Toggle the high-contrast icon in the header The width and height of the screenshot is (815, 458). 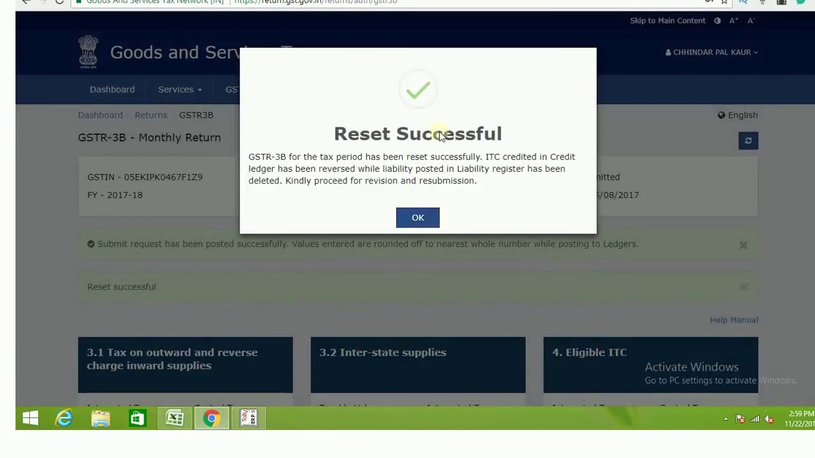point(718,20)
